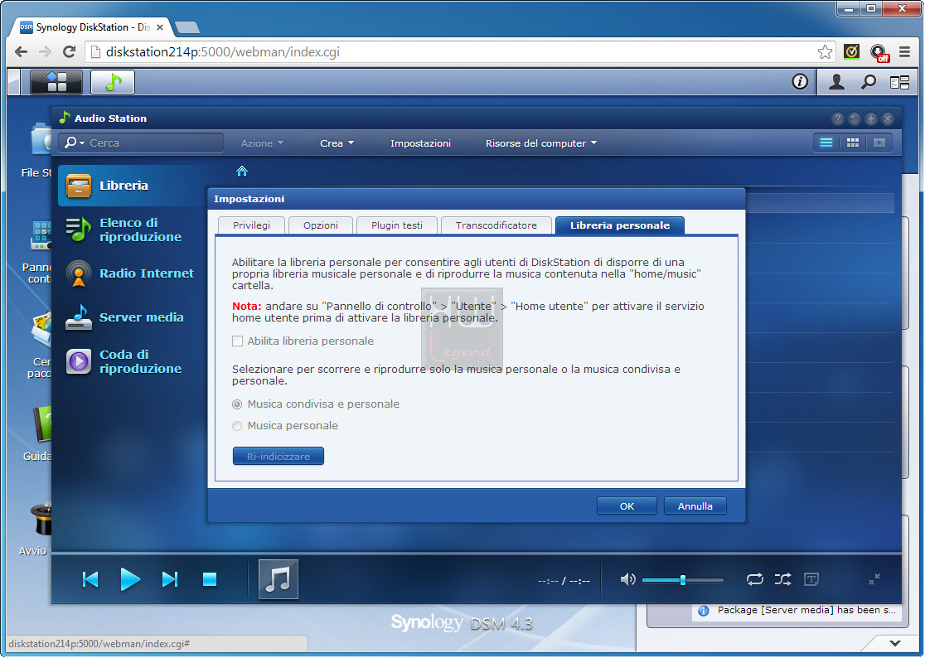This screenshot has height=658, width=925.
Task: Go back in browser
Action: tap(22, 52)
